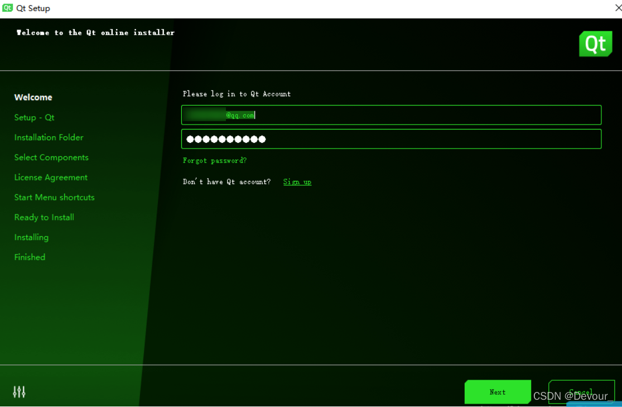Click the Qt logo in the header
The image size is (622, 407).
click(x=595, y=44)
